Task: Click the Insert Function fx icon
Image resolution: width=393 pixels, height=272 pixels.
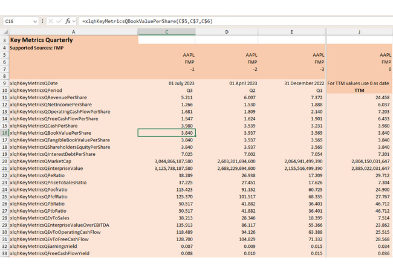Action: (x=68, y=21)
